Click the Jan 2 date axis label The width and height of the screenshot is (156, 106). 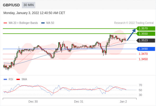point(123,101)
